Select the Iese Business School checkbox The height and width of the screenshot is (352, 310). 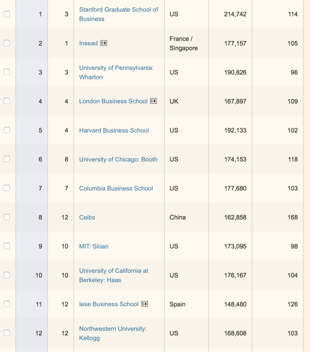tap(7, 304)
